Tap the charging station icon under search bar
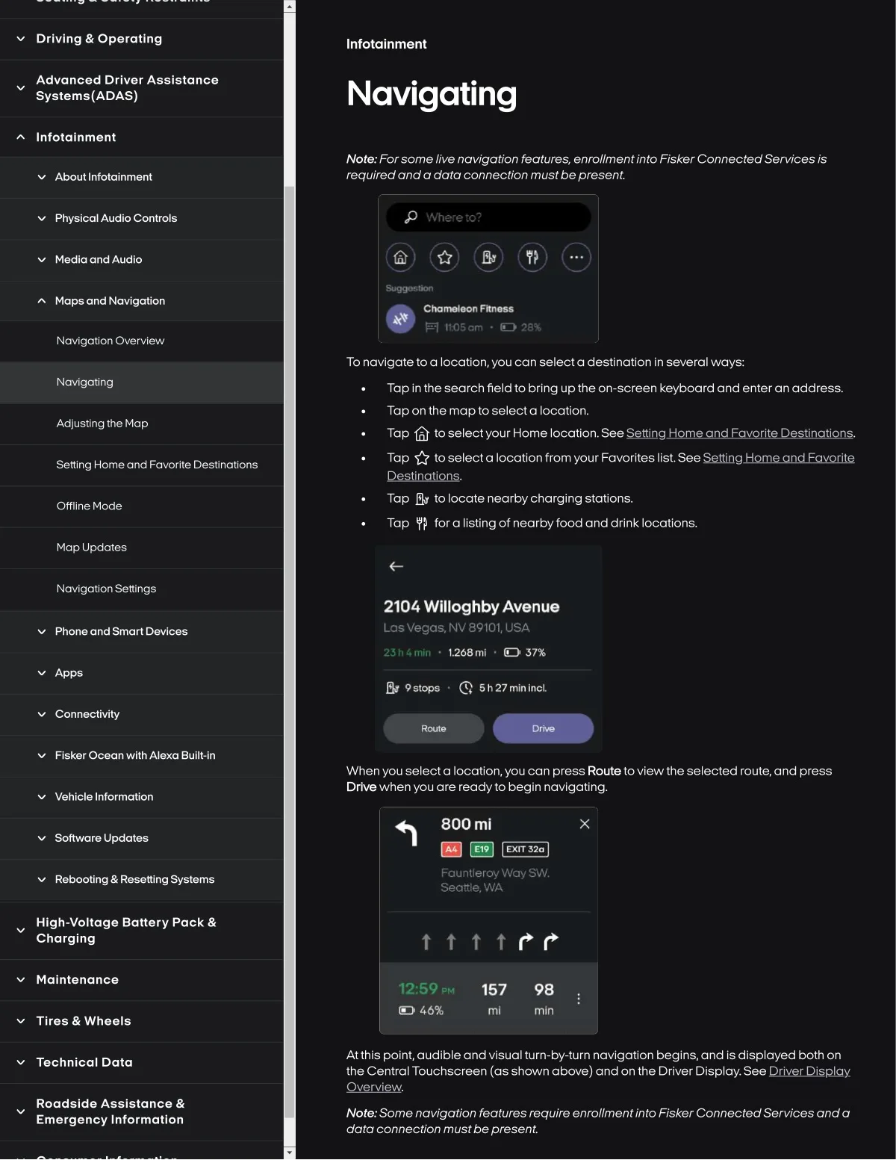Screen dimensions: 896x1160 click(488, 258)
